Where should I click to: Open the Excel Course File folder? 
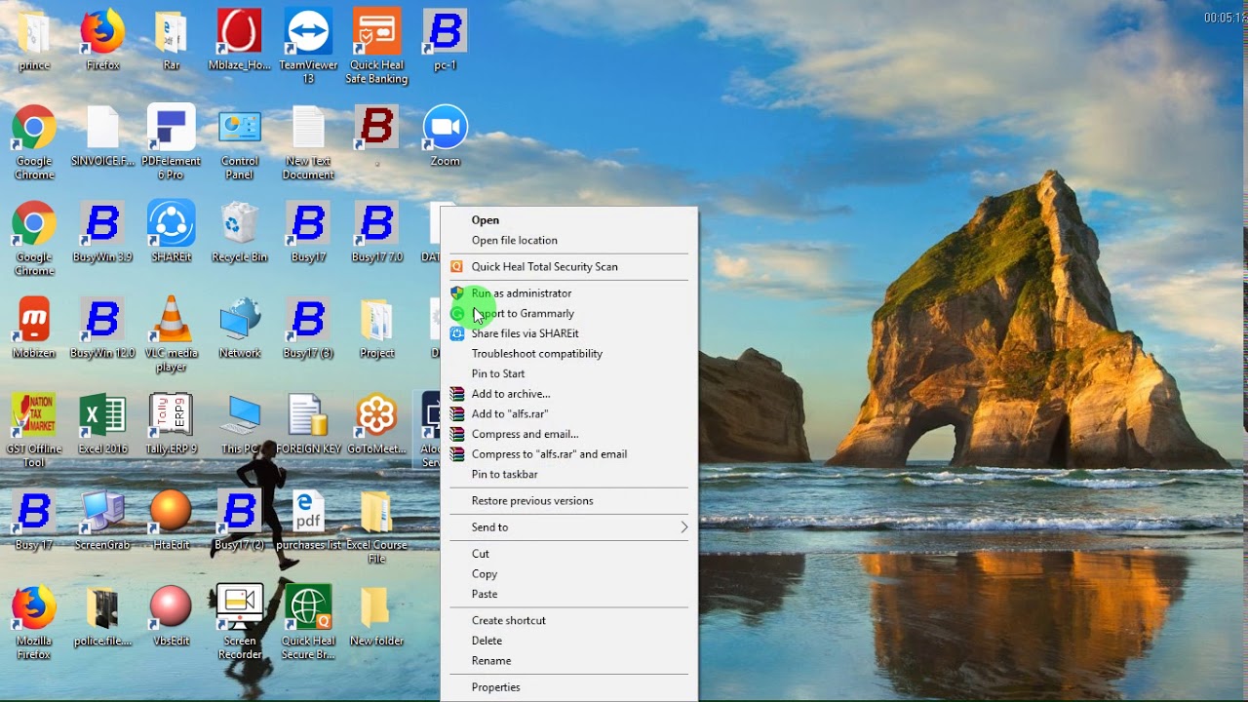point(376,526)
